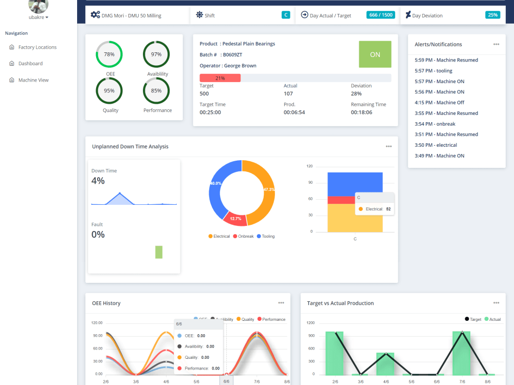Click target time value '00:25:00'

click(210, 112)
